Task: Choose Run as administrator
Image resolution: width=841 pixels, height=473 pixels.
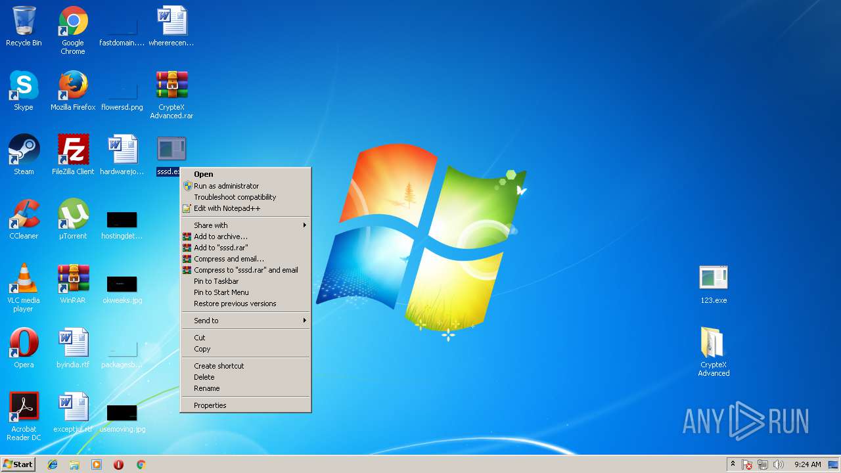Action: [246, 186]
